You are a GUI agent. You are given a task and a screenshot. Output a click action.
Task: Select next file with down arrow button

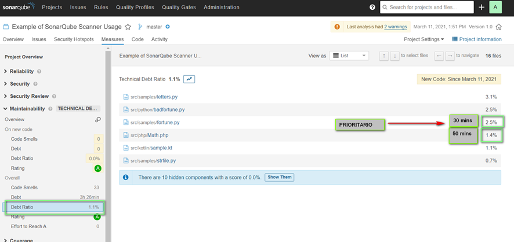click(x=394, y=56)
